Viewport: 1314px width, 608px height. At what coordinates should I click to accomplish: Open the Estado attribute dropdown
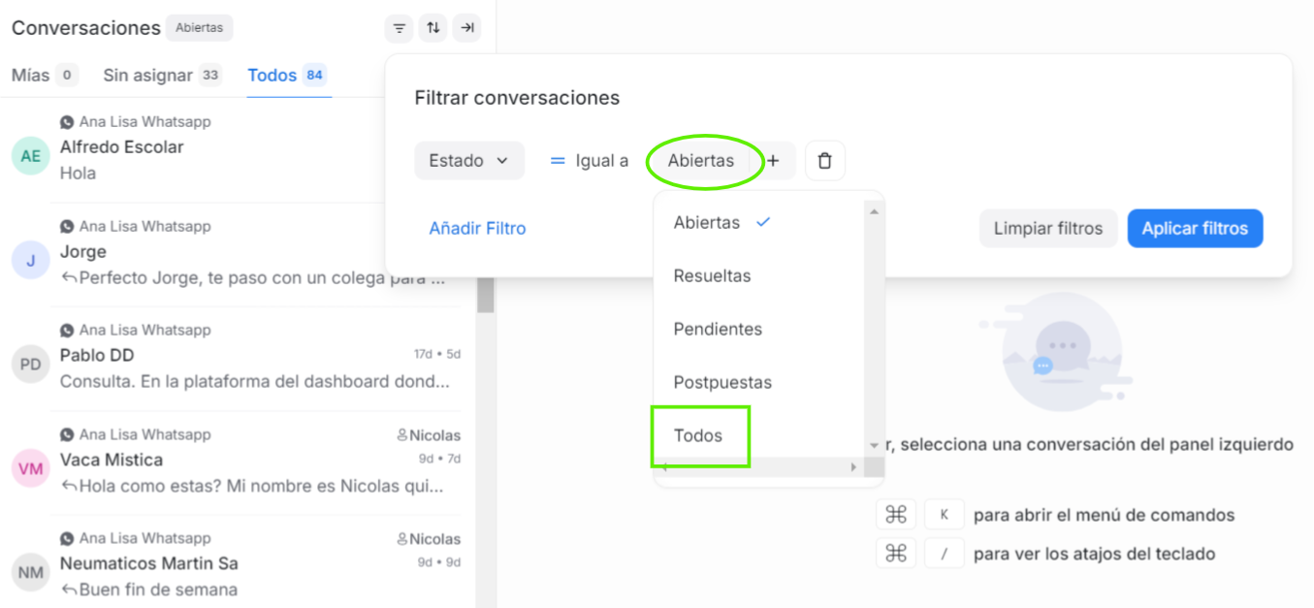[x=469, y=161]
